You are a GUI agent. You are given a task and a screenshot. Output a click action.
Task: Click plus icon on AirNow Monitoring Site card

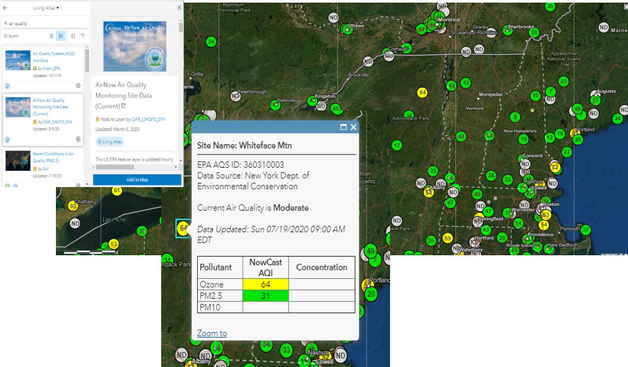coord(79,138)
